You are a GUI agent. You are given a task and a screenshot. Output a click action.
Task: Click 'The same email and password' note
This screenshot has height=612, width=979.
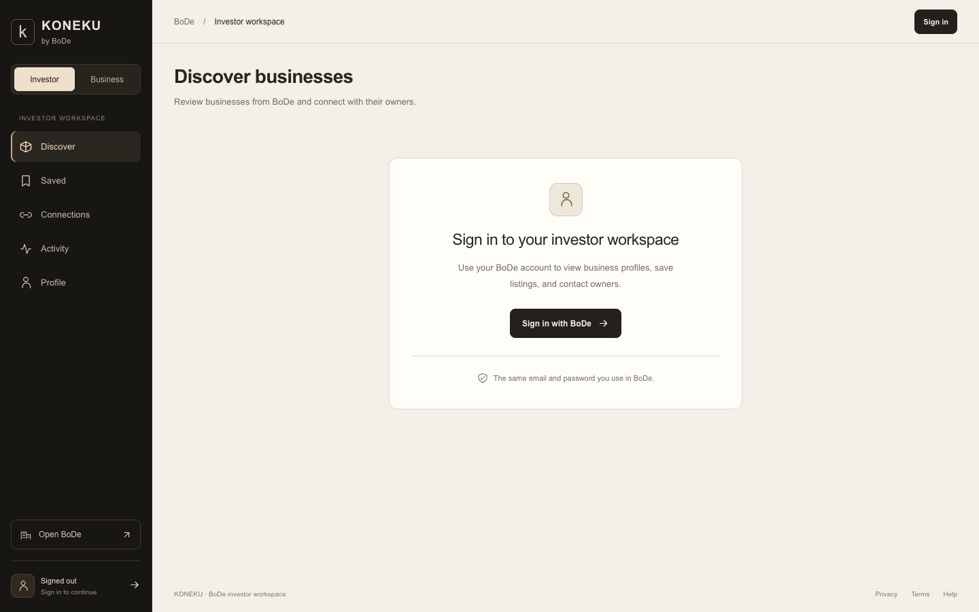574,378
